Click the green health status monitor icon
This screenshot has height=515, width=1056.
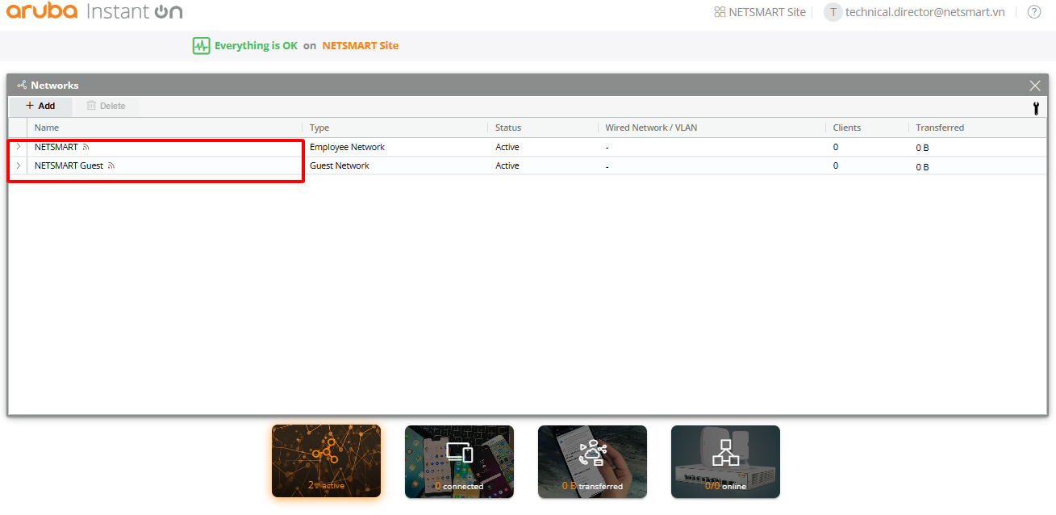tap(201, 46)
